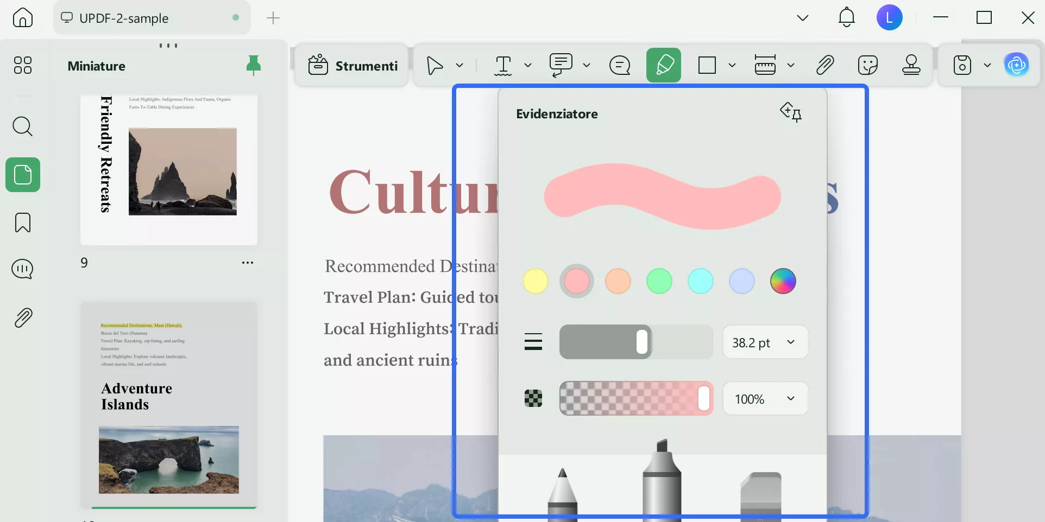The width and height of the screenshot is (1045, 522).
Task: Open the user account avatar
Action: click(890, 18)
